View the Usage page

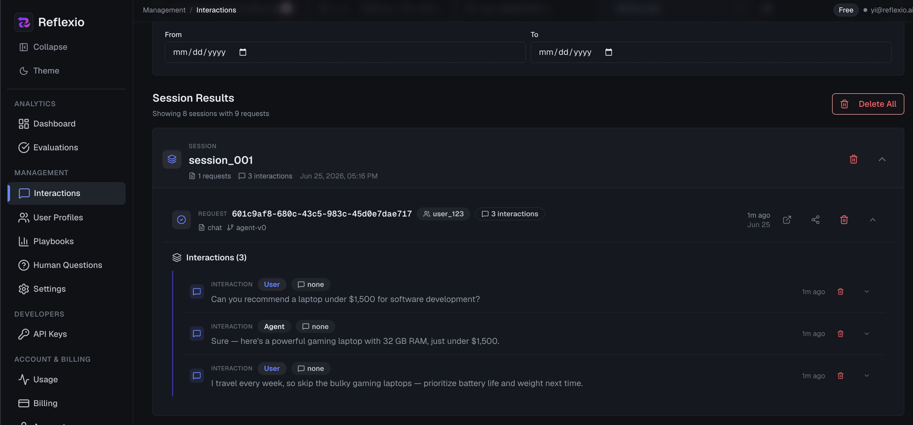pos(66,379)
